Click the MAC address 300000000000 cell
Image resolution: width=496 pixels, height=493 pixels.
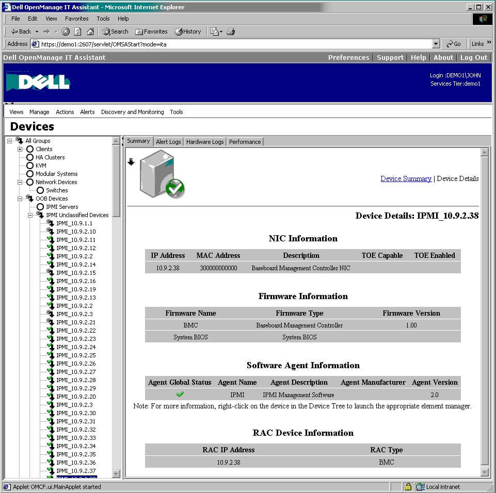pyautogui.click(x=218, y=268)
